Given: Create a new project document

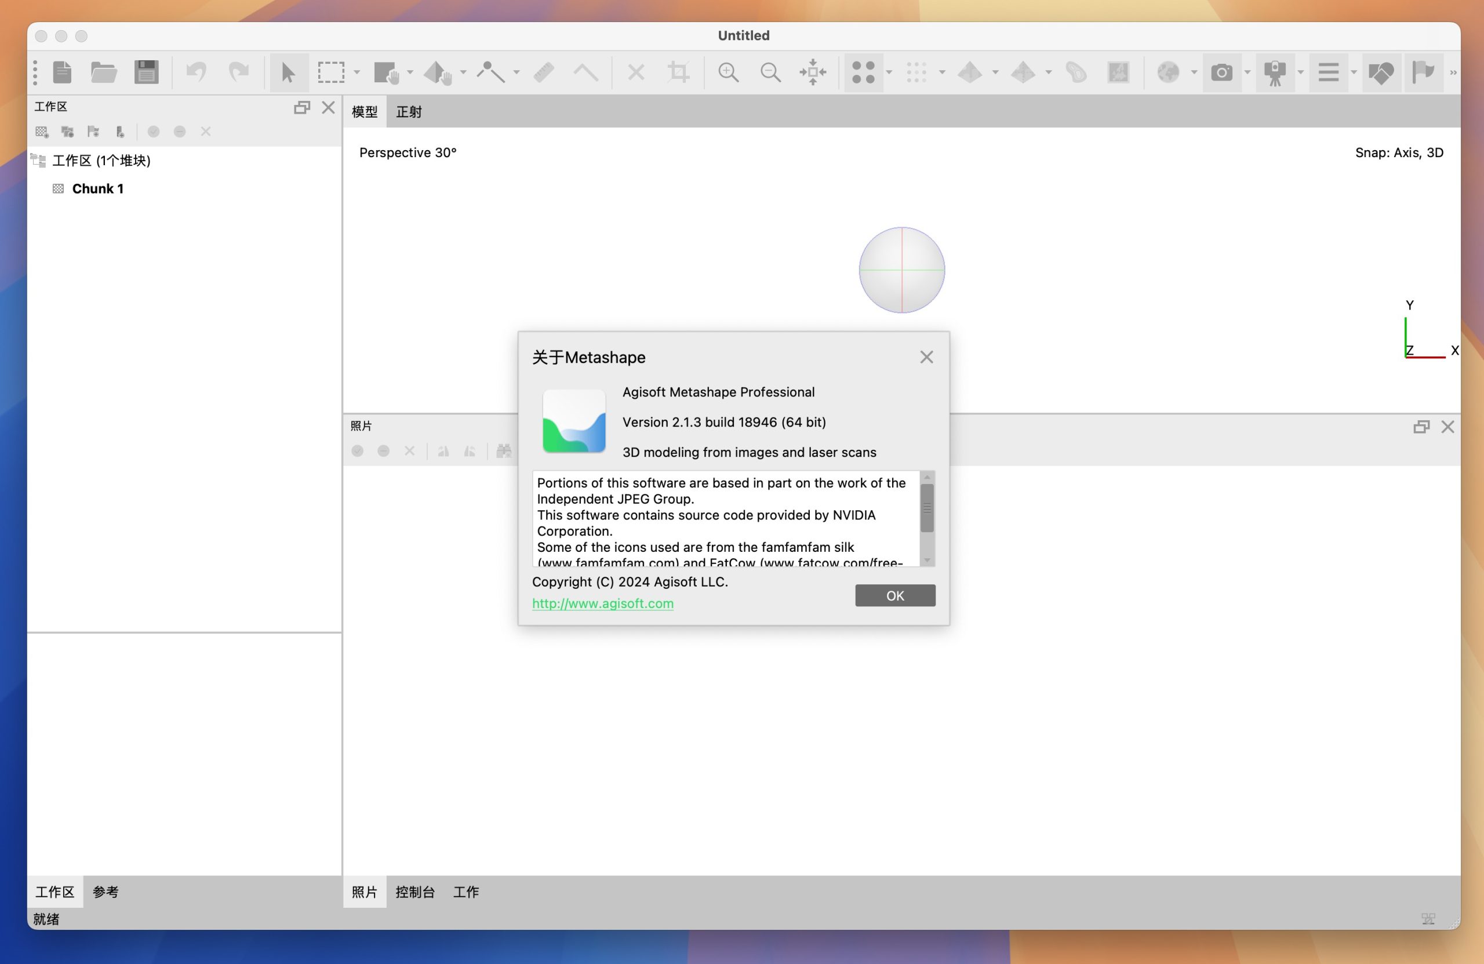Looking at the screenshot, I should point(61,72).
